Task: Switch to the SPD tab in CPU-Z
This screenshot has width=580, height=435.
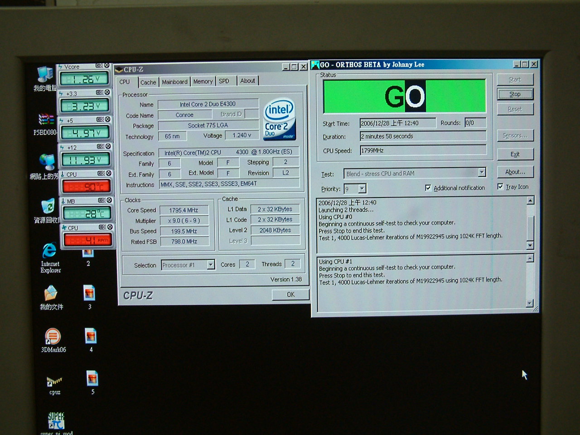Action: [x=224, y=81]
